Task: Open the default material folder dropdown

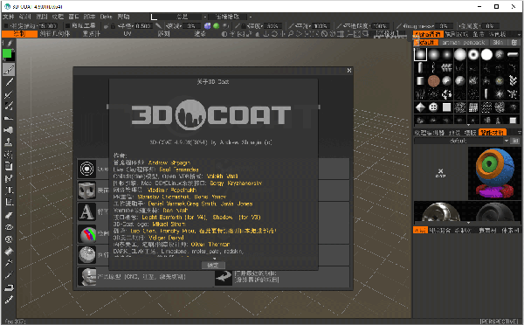Action: 458,141
